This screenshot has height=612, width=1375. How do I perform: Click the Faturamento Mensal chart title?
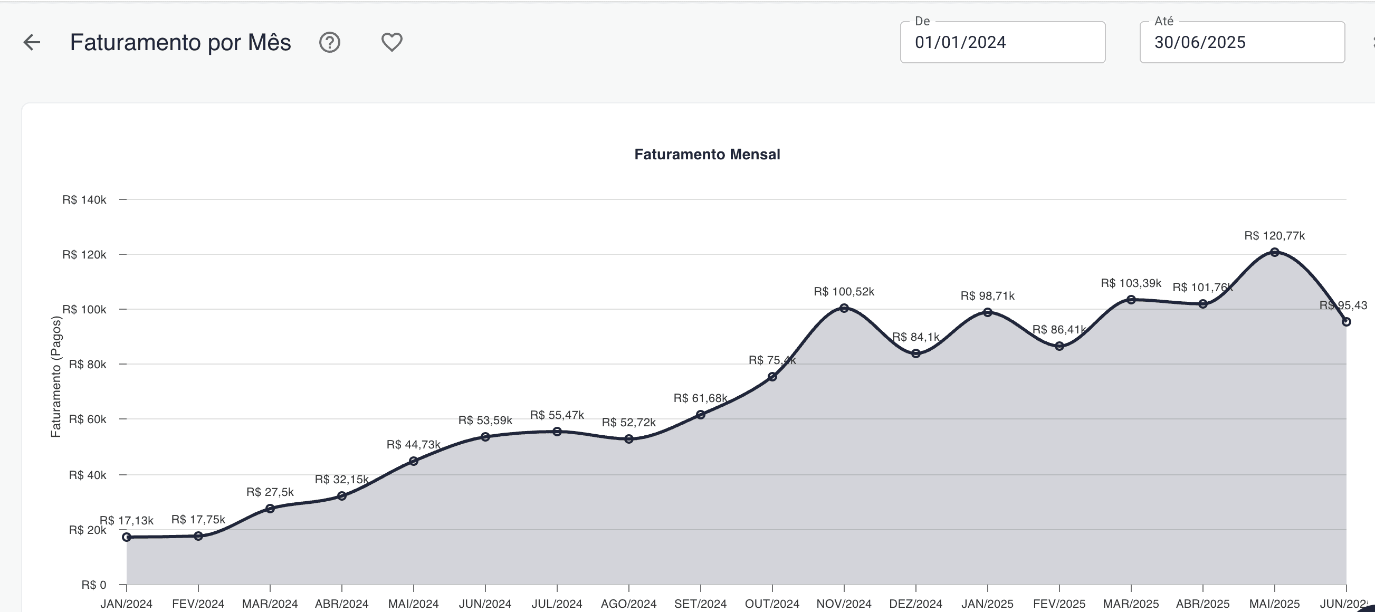click(x=706, y=155)
